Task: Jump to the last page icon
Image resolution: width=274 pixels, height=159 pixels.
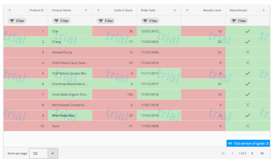Action: tap(262, 153)
